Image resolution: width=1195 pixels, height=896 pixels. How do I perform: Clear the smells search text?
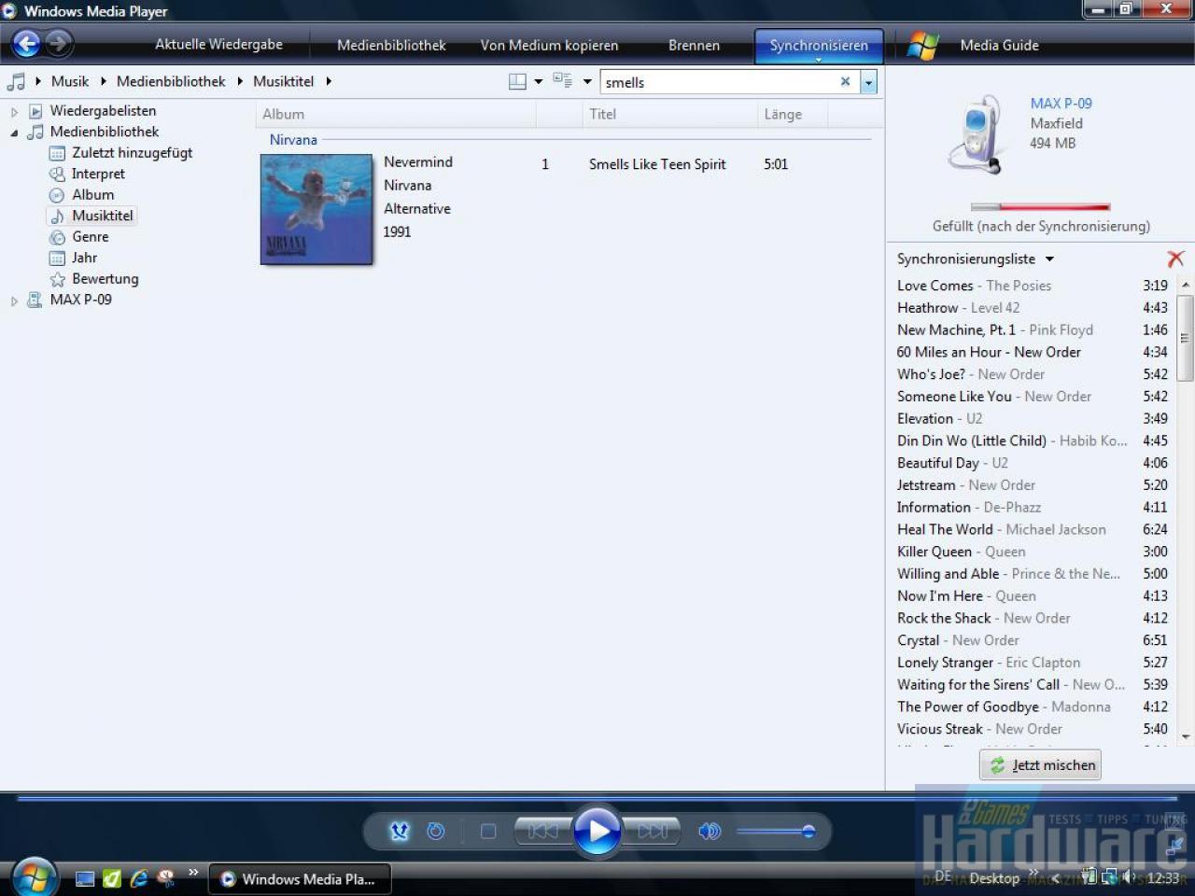[x=845, y=81]
